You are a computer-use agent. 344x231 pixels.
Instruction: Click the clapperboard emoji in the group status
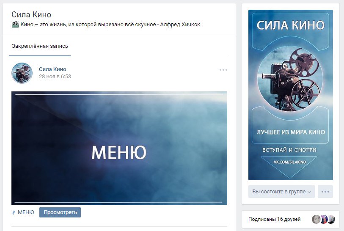pyautogui.click(x=15, y=25)
